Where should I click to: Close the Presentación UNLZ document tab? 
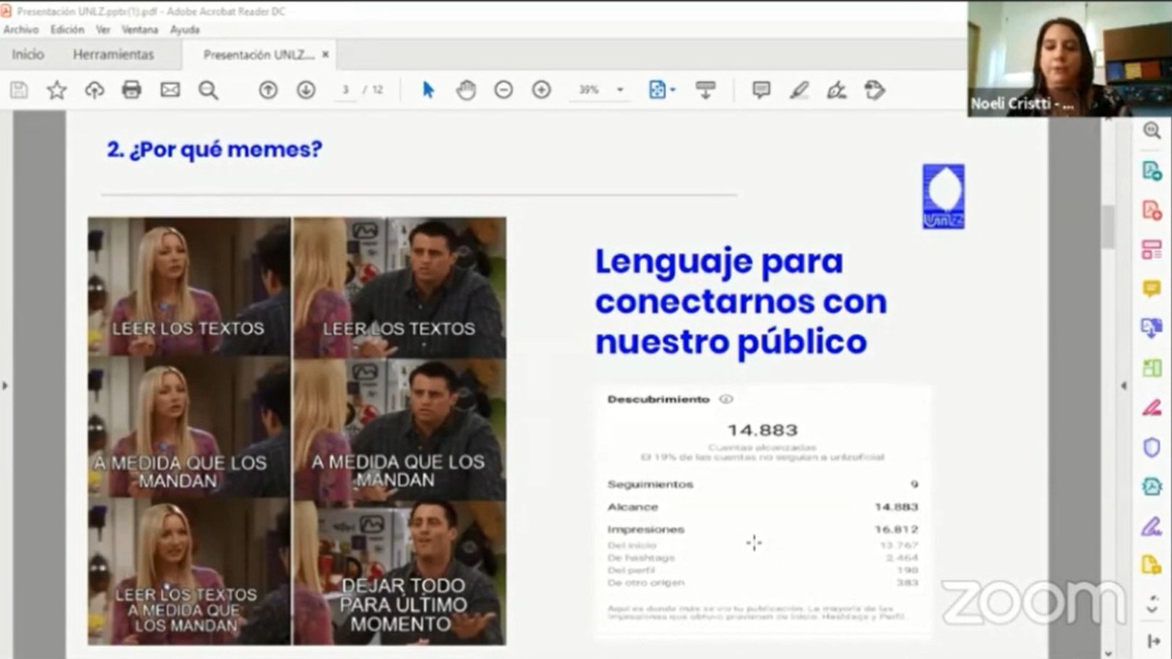(x=326, y=55)
